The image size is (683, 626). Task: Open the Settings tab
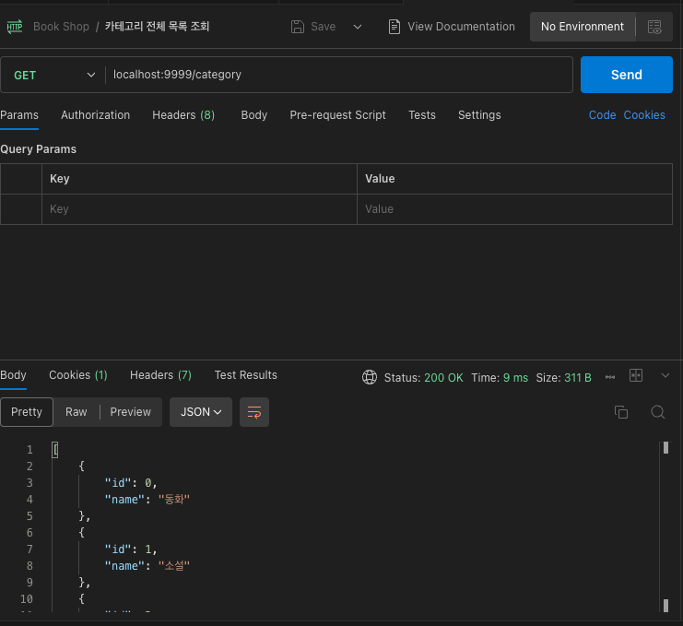click(x=479, y=115)
